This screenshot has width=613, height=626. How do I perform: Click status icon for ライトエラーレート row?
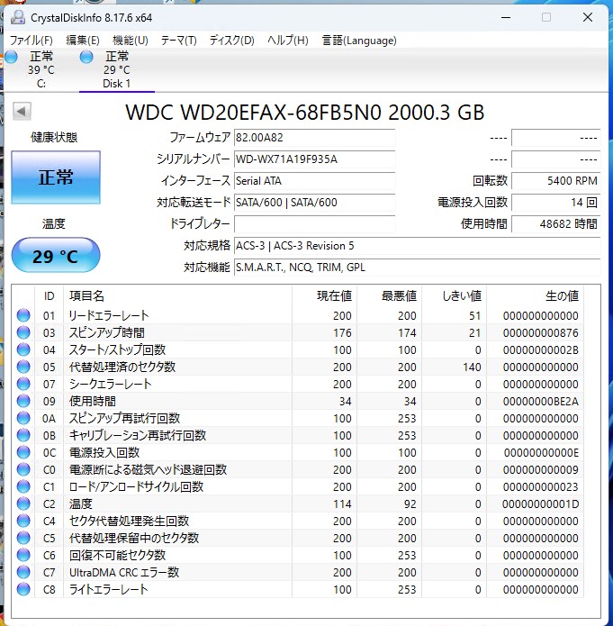click(x=23, y=590)
